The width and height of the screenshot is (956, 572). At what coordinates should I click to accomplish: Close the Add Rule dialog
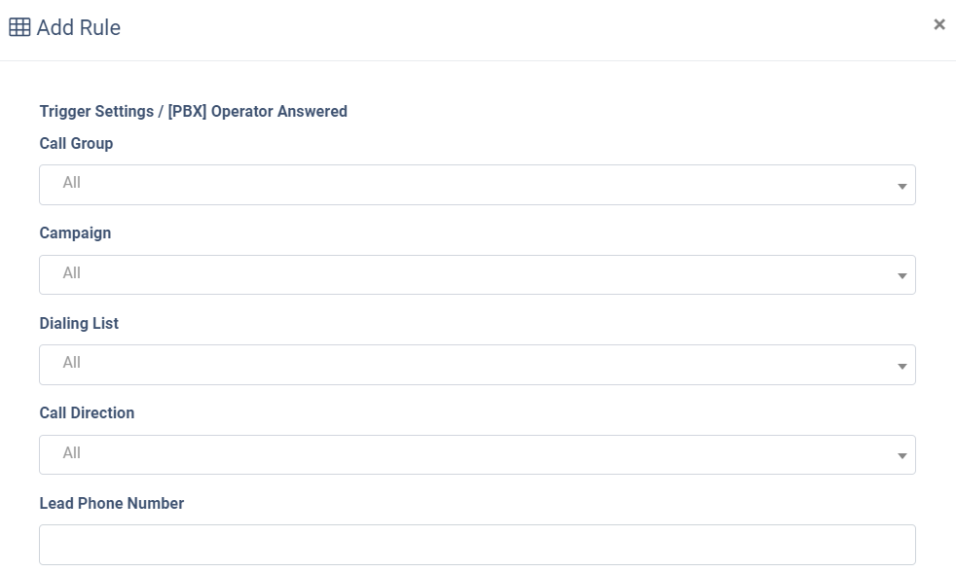(x=938, y=24)
